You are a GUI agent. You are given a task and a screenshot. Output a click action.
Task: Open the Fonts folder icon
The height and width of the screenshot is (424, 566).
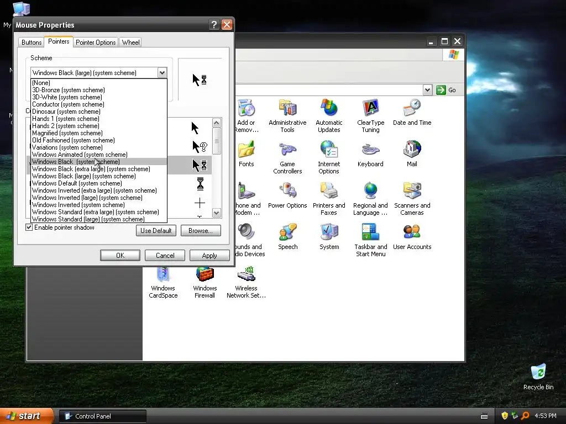point(246,153)
